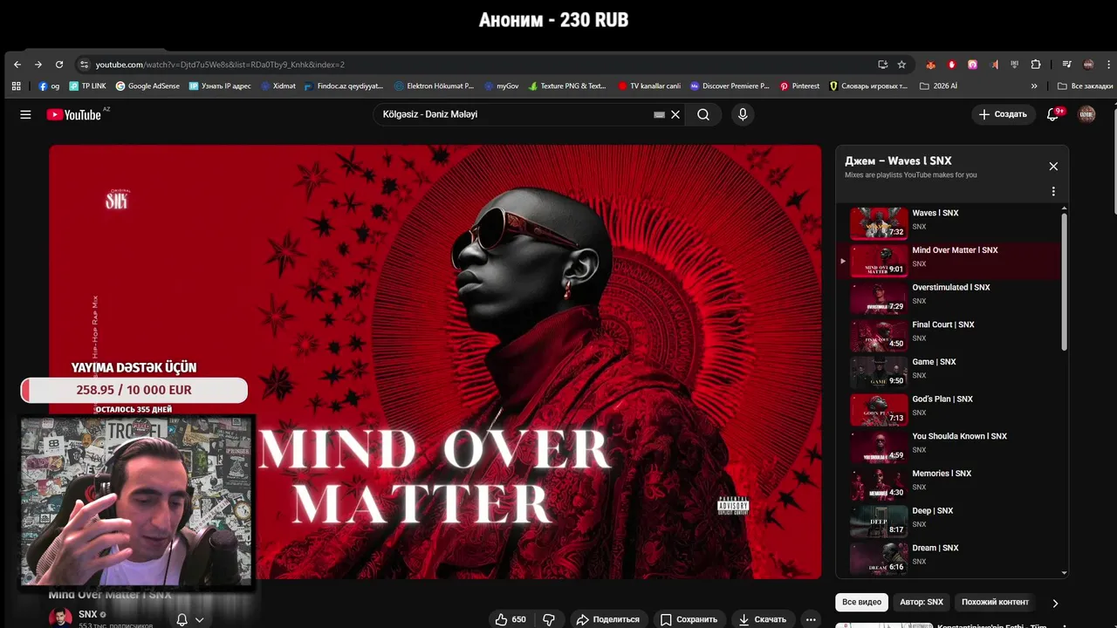The image size is (1117, 628).
Task: Select the 'Автор: SNX' chip
Action: click(922, 603)
